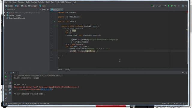Toggle soft-wrap in the Run console
Screen dimensions: 192x108
10,83
